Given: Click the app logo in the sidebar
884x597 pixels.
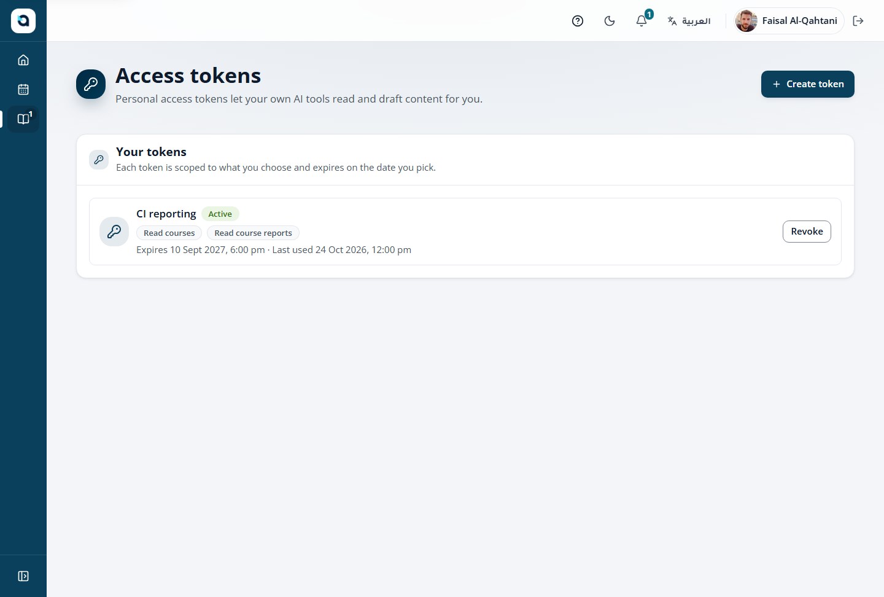Looking at the screenshot, I should 23,21.
